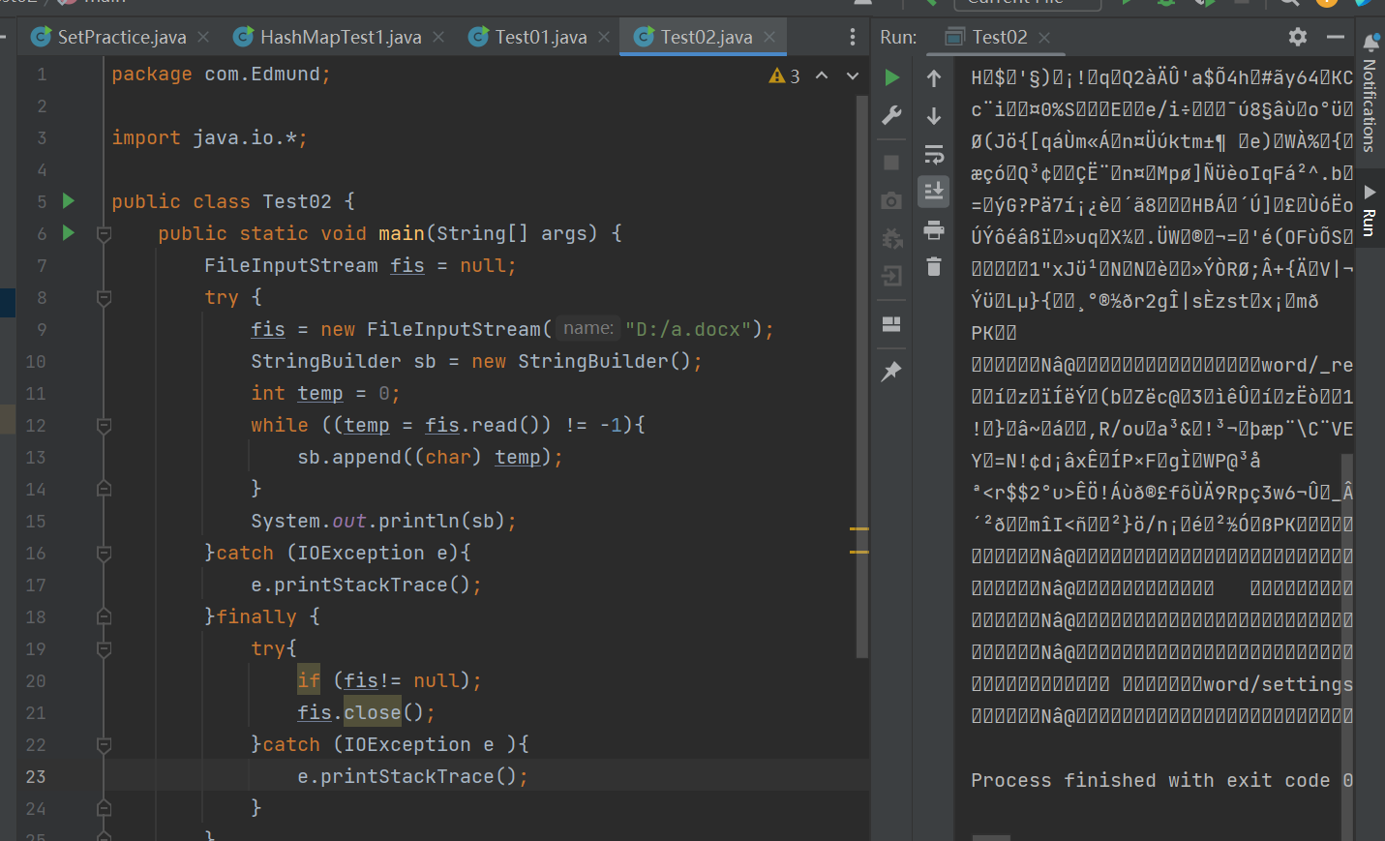Collapse the catch block fold at line 16
The image size is (1385, 841).
[105, 553]
